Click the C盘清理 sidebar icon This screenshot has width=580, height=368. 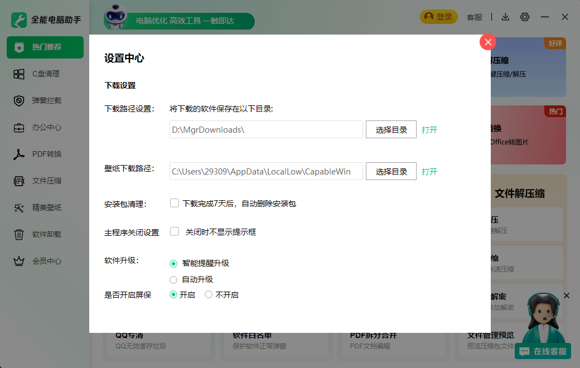(19, 74)
